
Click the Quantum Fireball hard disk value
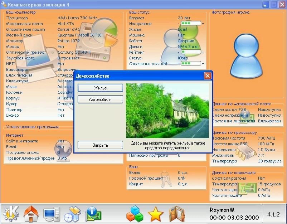tap(79, 35)
